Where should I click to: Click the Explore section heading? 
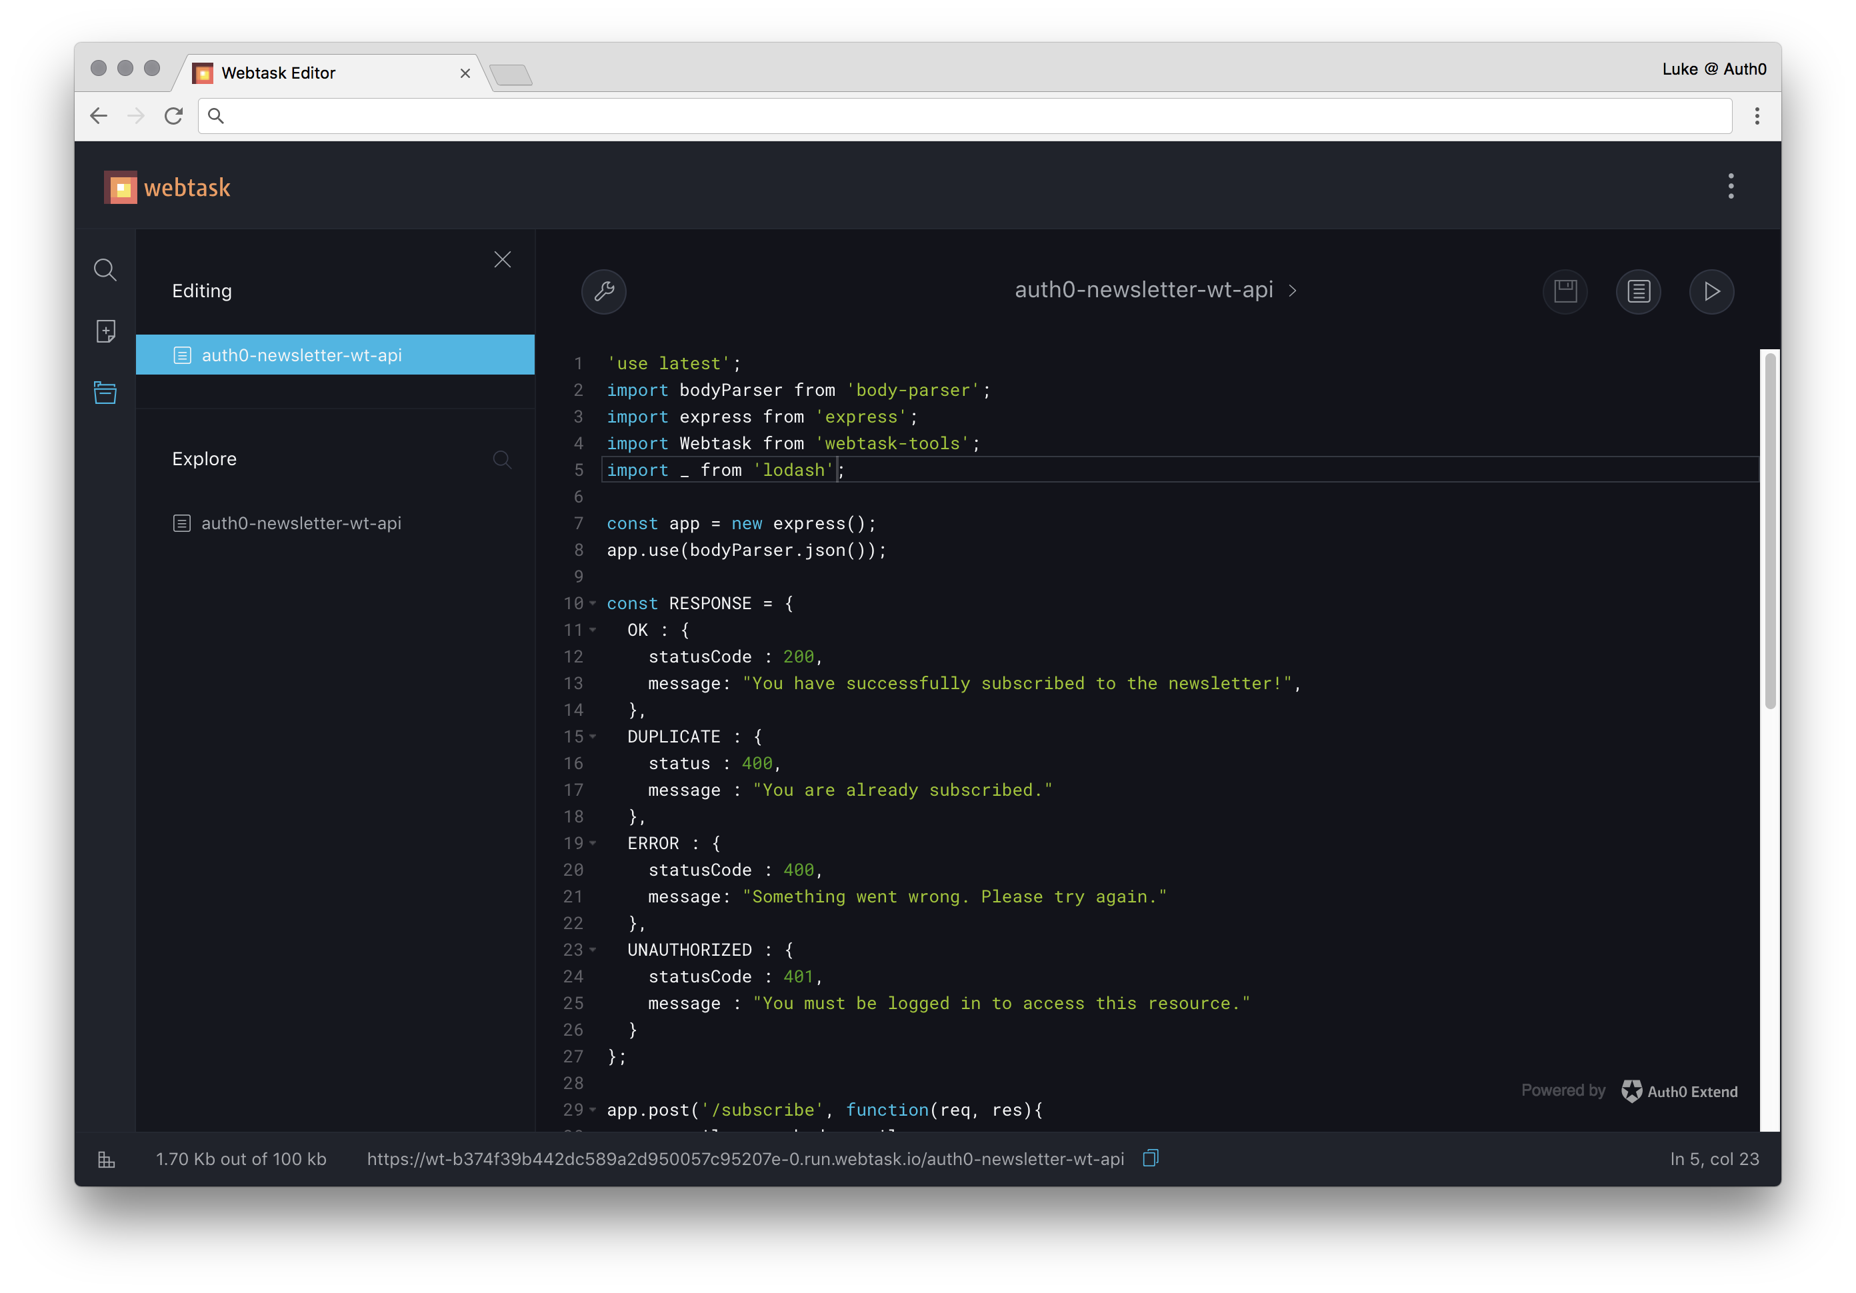click(205, 459)
